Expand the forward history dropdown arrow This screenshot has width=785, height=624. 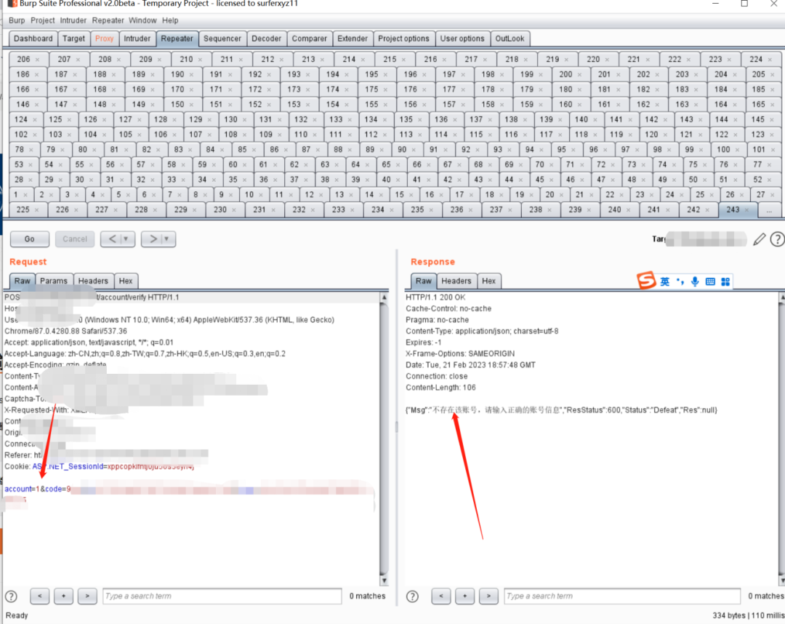pos(166,239)
